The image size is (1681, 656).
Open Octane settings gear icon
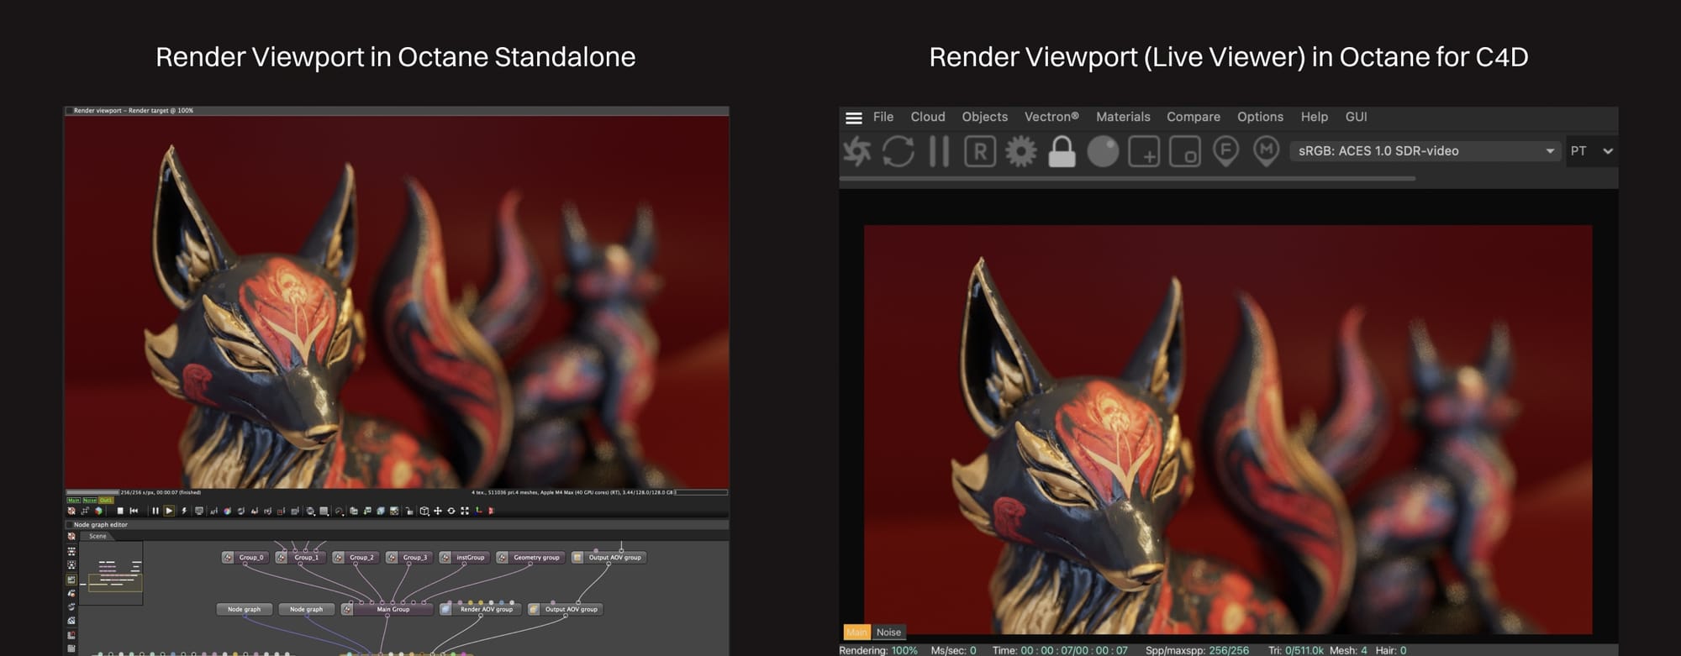click(x=1021, y=151)
